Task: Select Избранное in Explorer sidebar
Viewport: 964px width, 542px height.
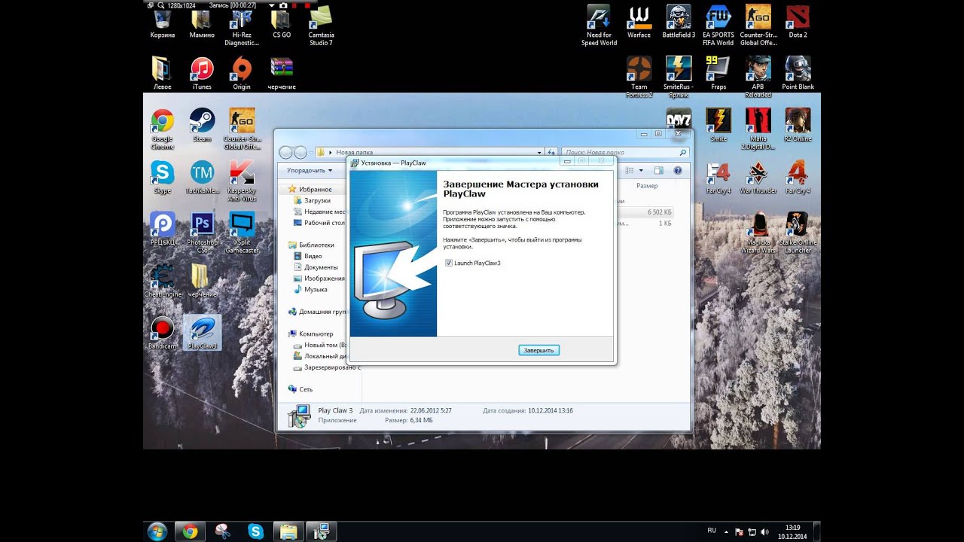Action: [x=315, y=190]
